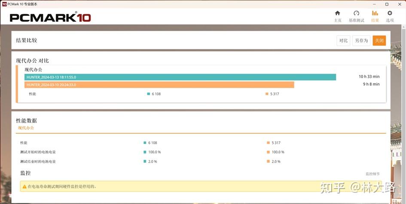406x204 pixels.
Task: Click the 现代办公 对比 heading
Action: pyautogui.click(x=32, y=61)
